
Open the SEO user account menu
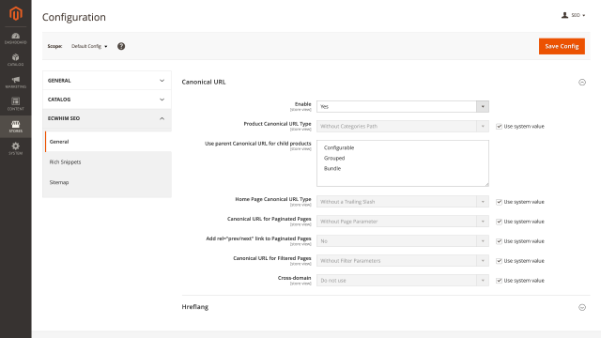pyautogui.click(x=574, y=15)
